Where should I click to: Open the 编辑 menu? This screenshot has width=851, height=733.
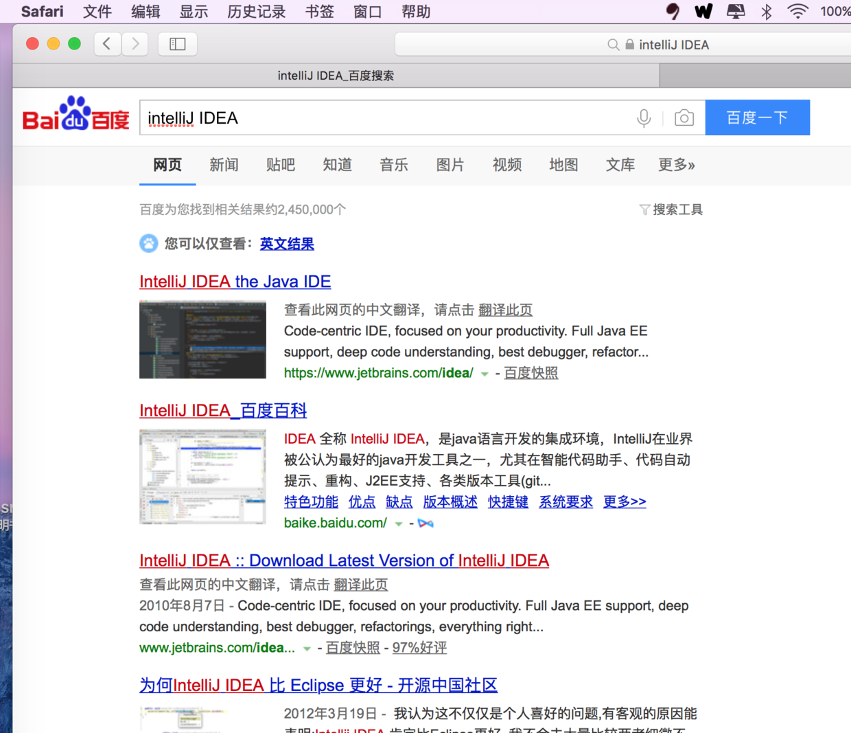click(145, 12)
